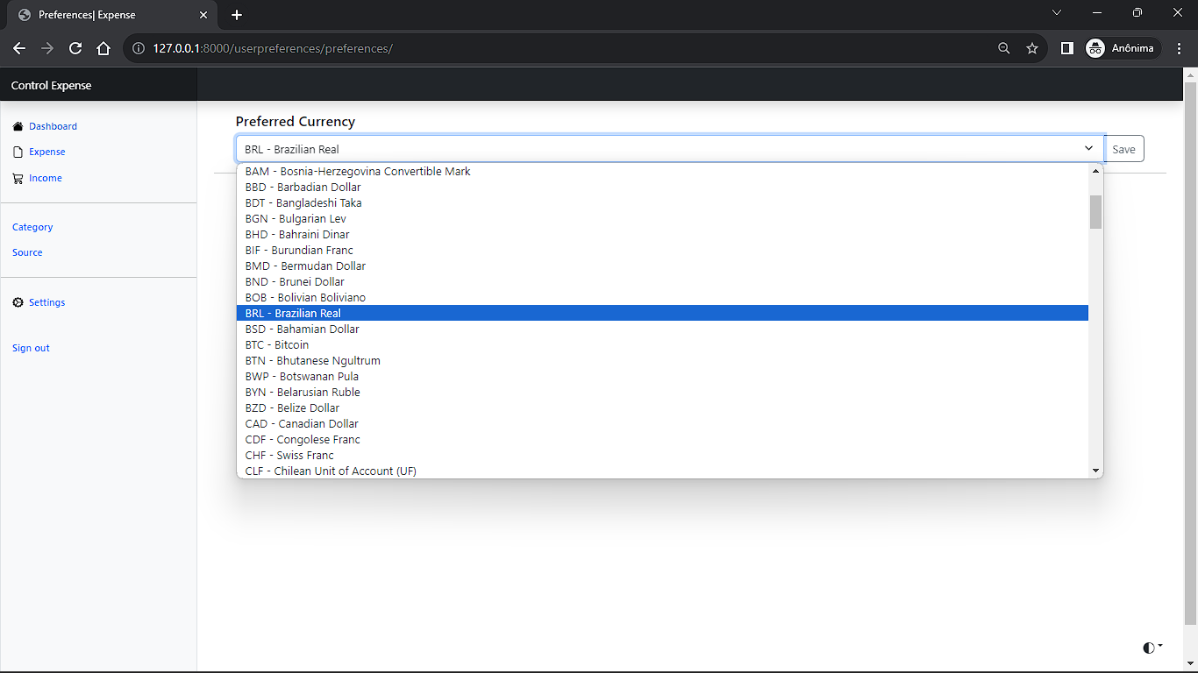This screenshot has height=673, width=1198.
Task: Select BZD - Belize Dollar
Action: 662,407
